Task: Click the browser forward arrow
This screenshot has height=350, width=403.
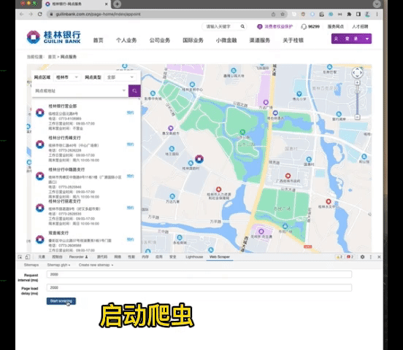Action: [x=31, y=14]
